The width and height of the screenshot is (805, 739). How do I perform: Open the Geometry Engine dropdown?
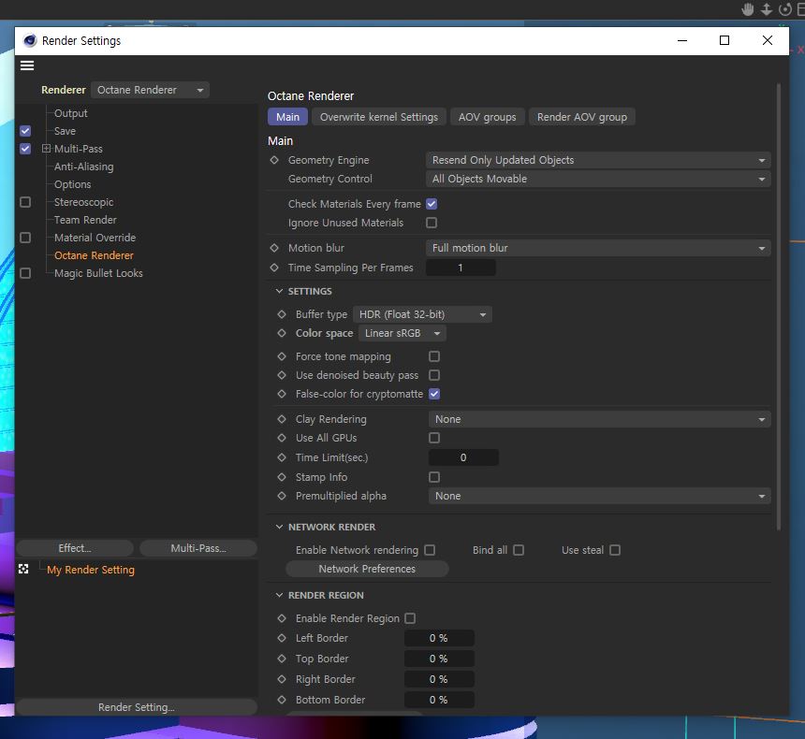598,160
